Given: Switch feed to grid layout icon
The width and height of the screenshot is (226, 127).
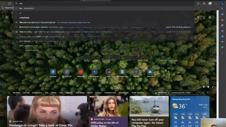Looking at the screenshot, I should pos(203,93).
